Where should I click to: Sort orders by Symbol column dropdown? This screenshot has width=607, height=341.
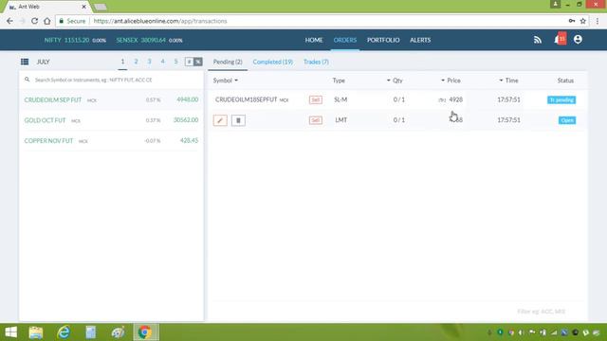point(226,81)
